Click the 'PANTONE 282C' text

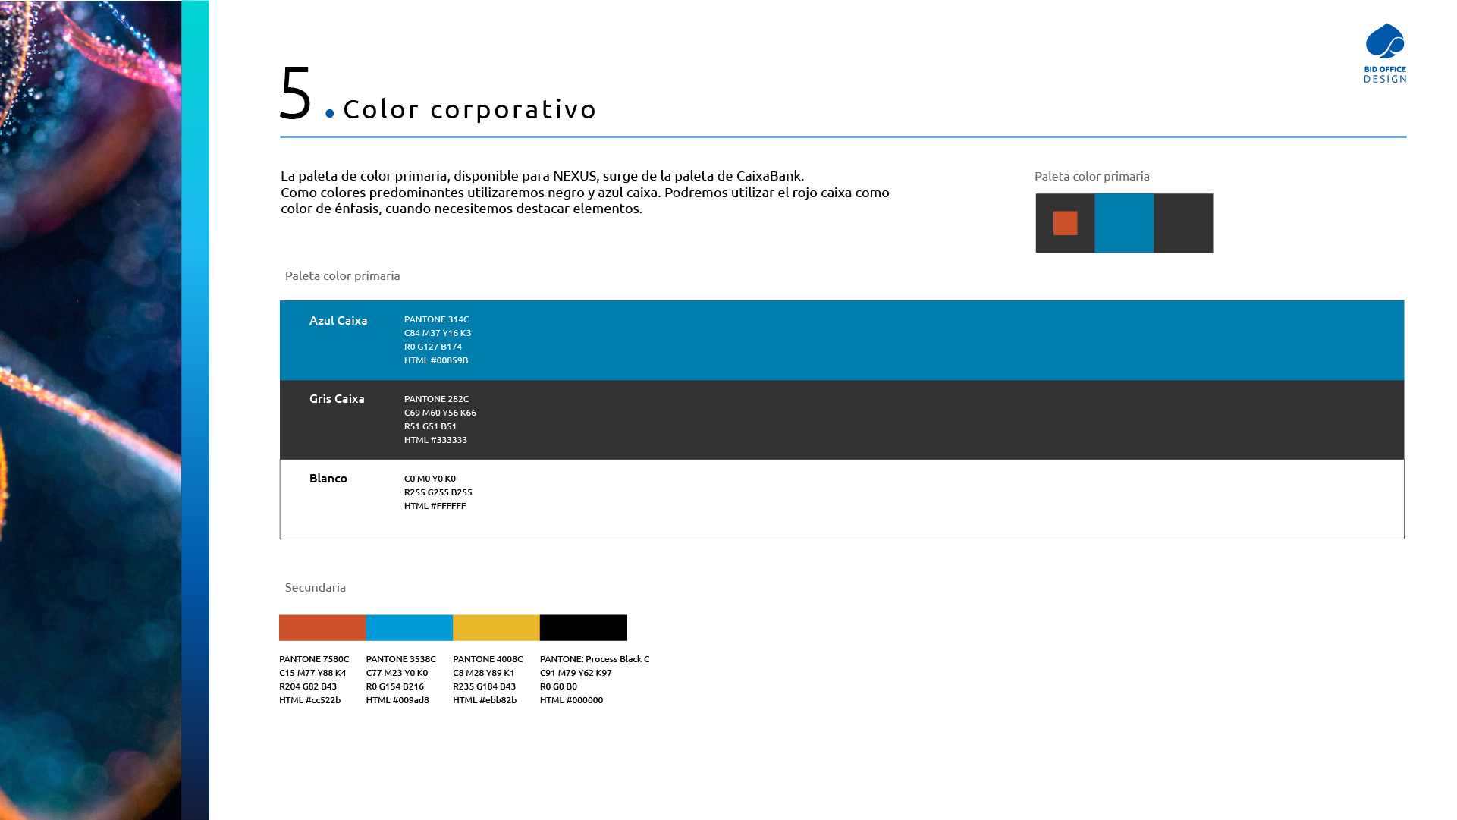click(x=437, y=399)
